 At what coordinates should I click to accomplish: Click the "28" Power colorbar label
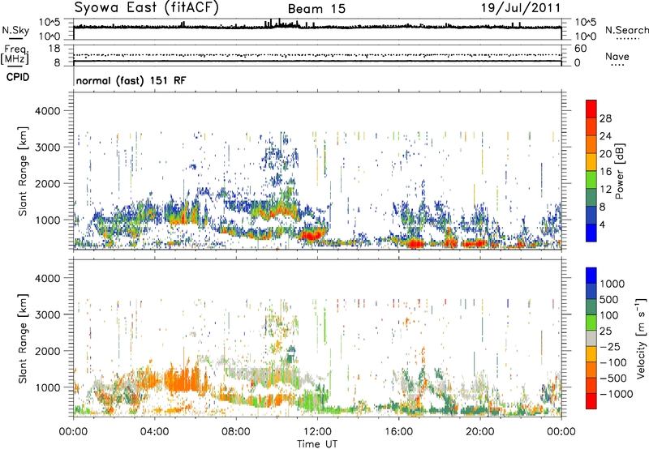[x=605, y=118]
